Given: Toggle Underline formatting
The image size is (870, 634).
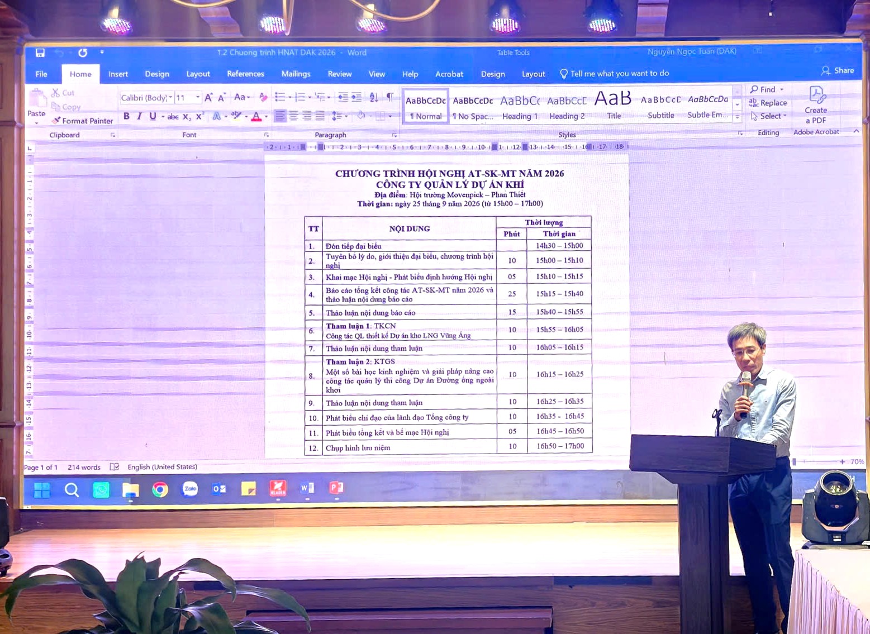Looking at the screenshot, I should (153, 116).
